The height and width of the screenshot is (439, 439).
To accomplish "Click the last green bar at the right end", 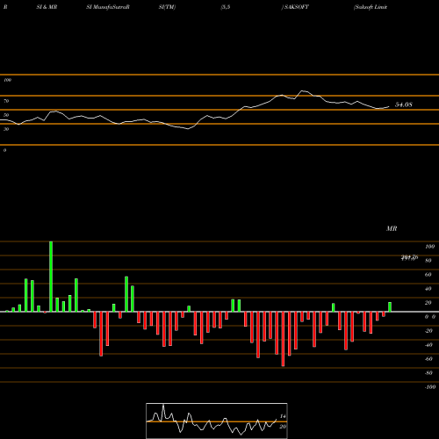I will click(x=390, y=307).
